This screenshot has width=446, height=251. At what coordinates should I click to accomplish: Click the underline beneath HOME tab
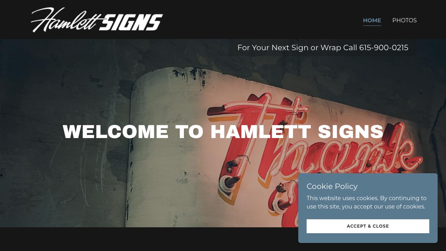(x=372, y=25)
